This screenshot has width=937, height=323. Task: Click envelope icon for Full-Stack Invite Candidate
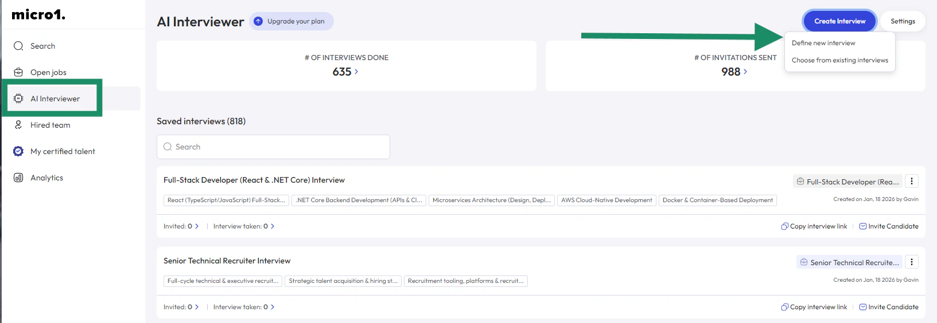coord(863,226)
